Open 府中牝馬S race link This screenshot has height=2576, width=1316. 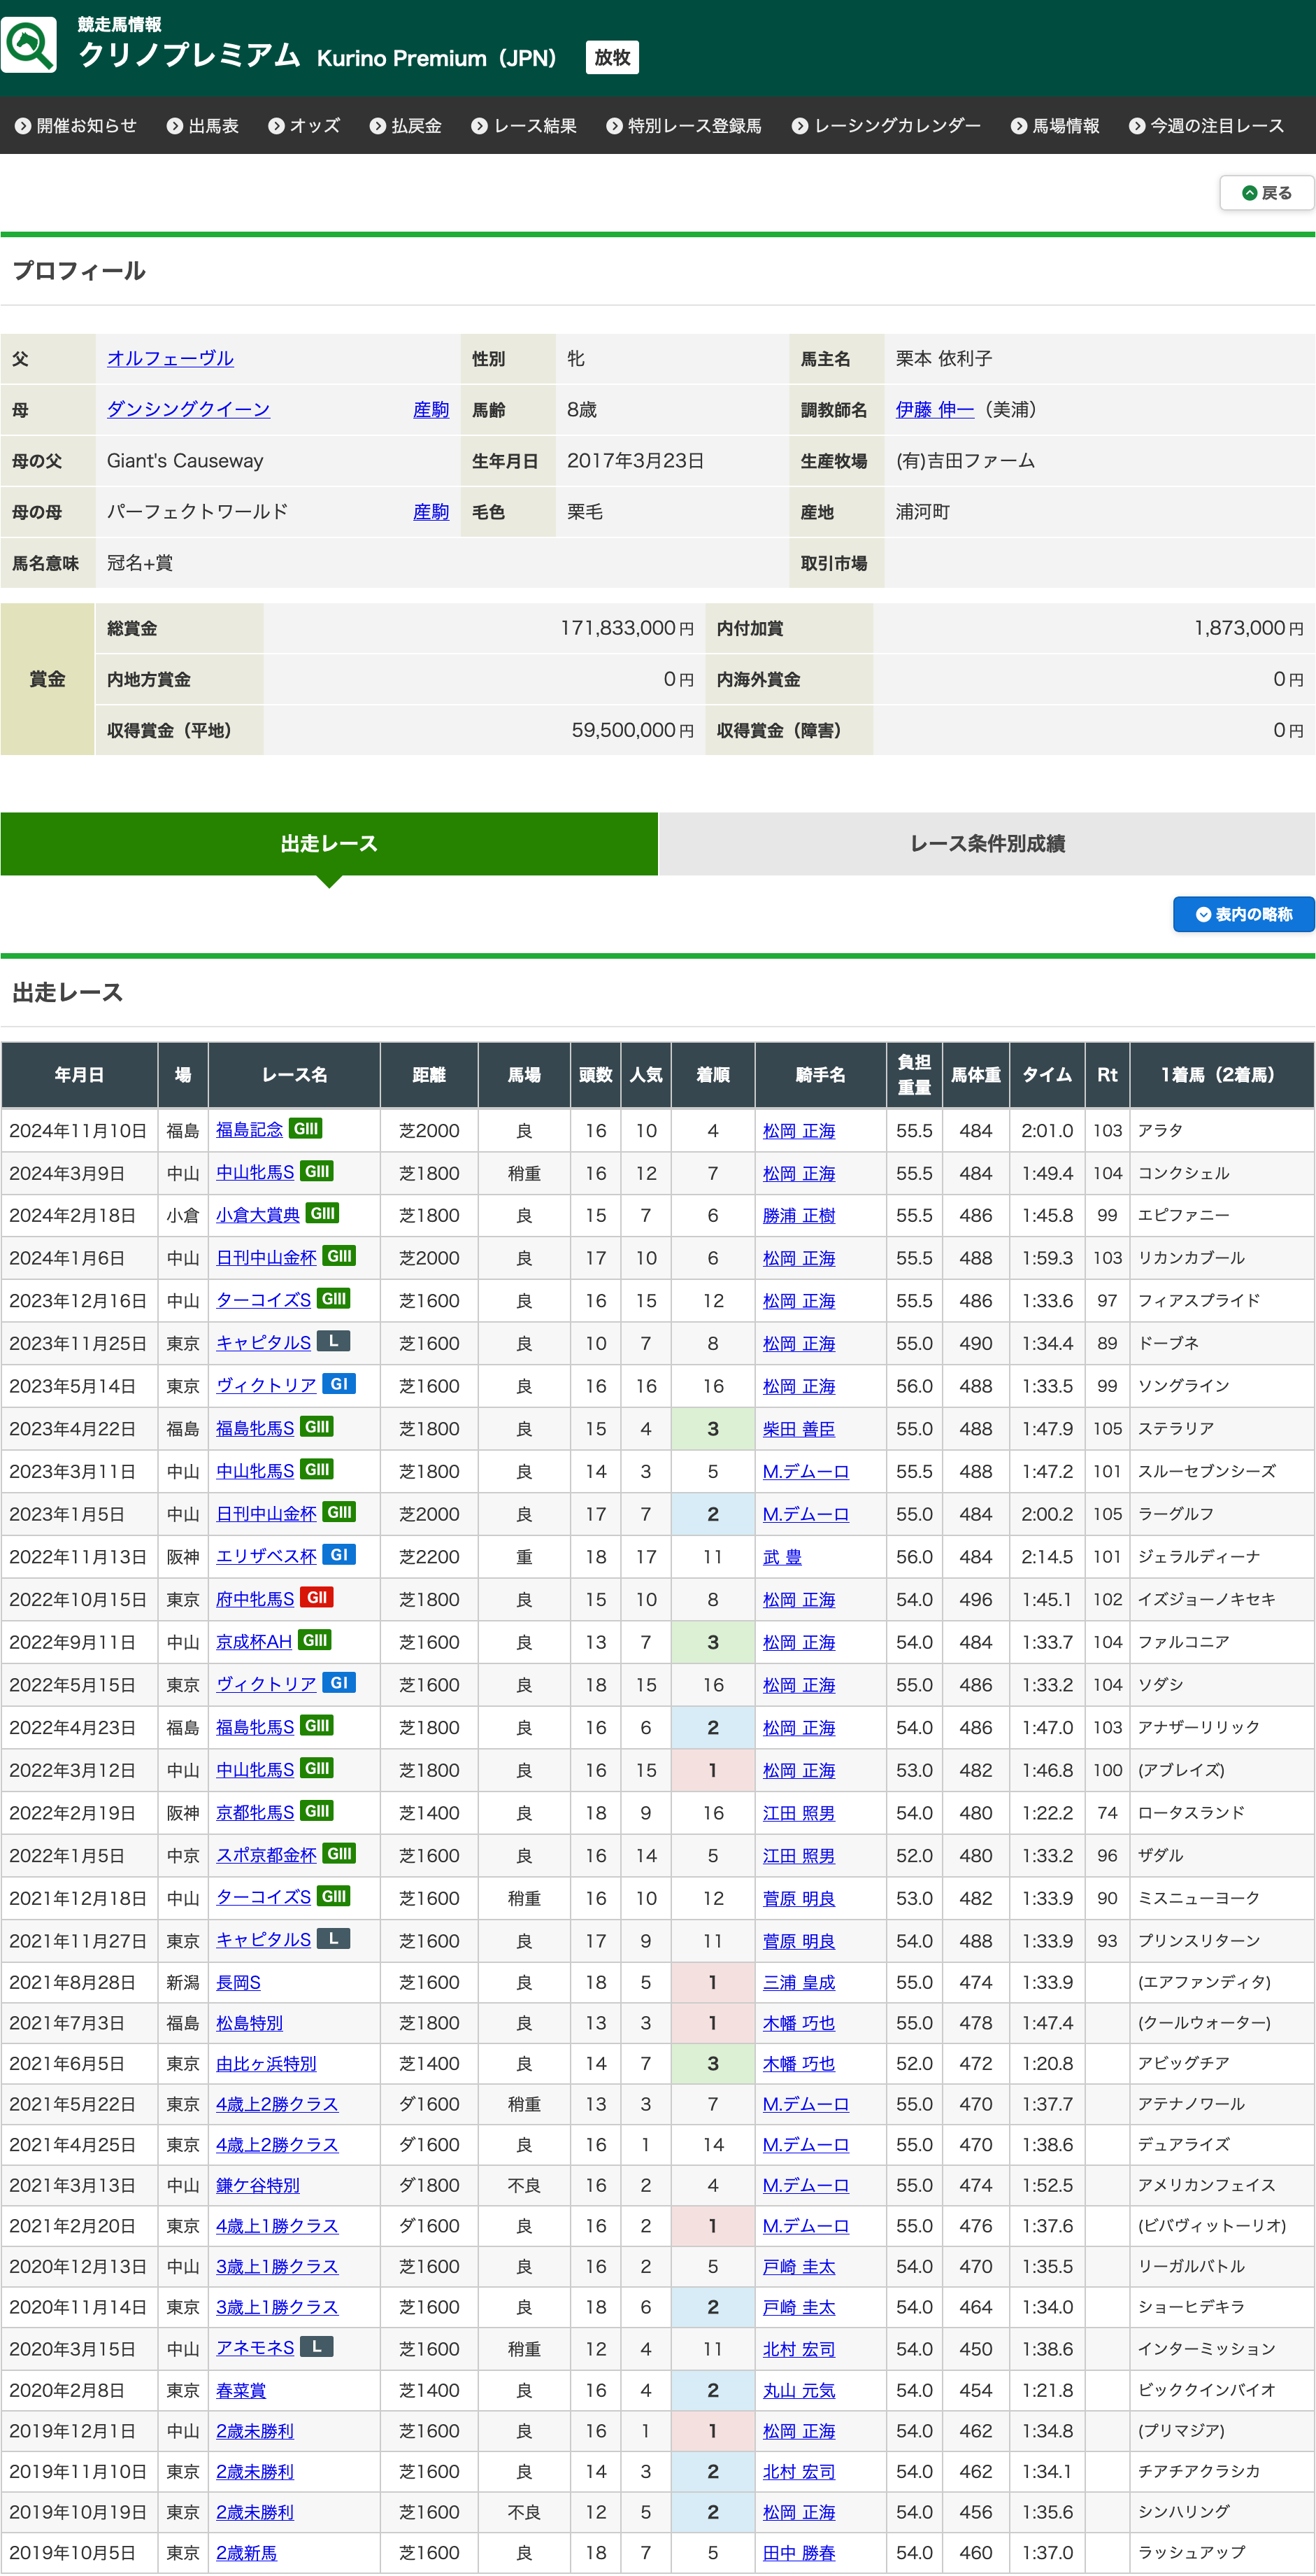256,1599
